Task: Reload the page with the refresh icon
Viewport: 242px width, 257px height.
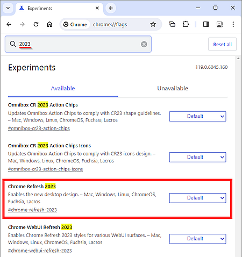Action: [36, 24]
